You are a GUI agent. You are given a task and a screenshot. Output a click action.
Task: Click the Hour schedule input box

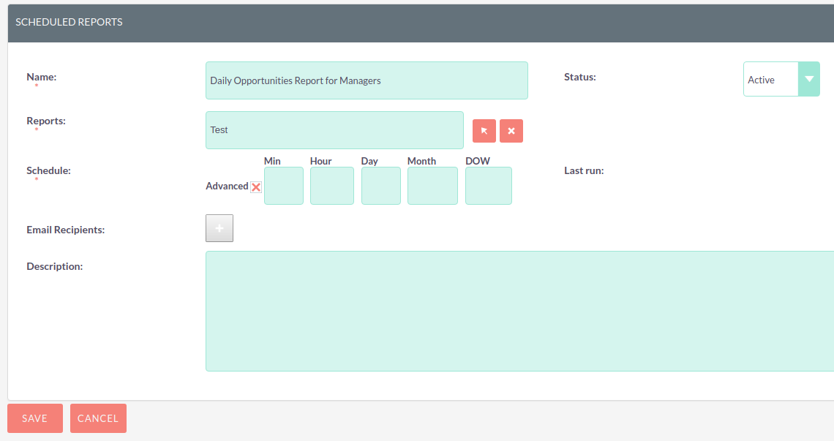[332, 186]
